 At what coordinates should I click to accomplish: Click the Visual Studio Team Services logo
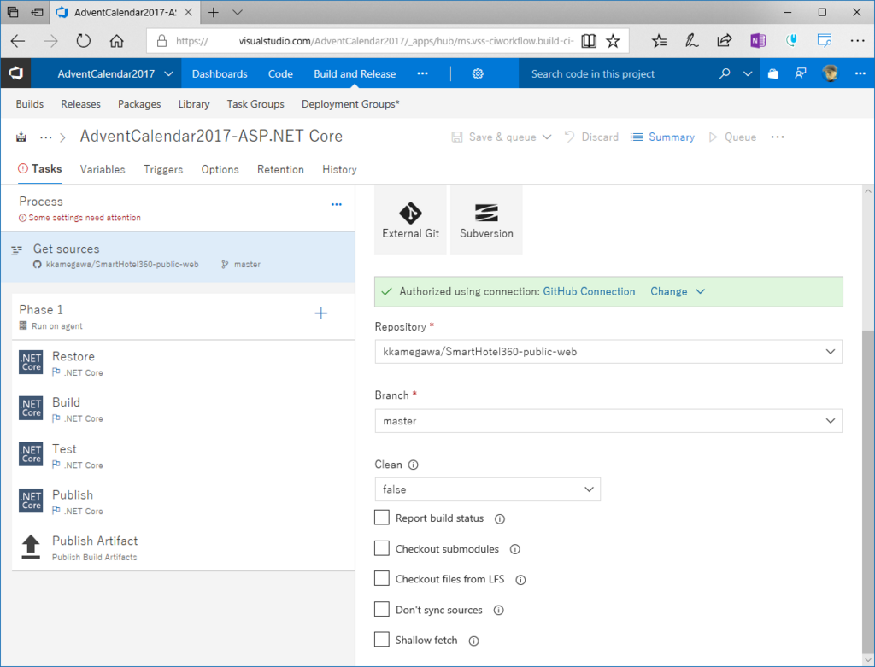point(15,73)
